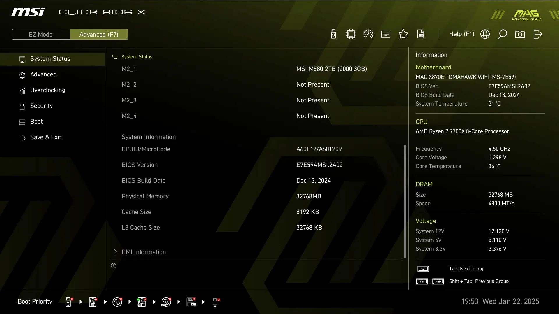Open the CPU chip icon in the toolbar

pyautogui.click(x=351, y=34)
